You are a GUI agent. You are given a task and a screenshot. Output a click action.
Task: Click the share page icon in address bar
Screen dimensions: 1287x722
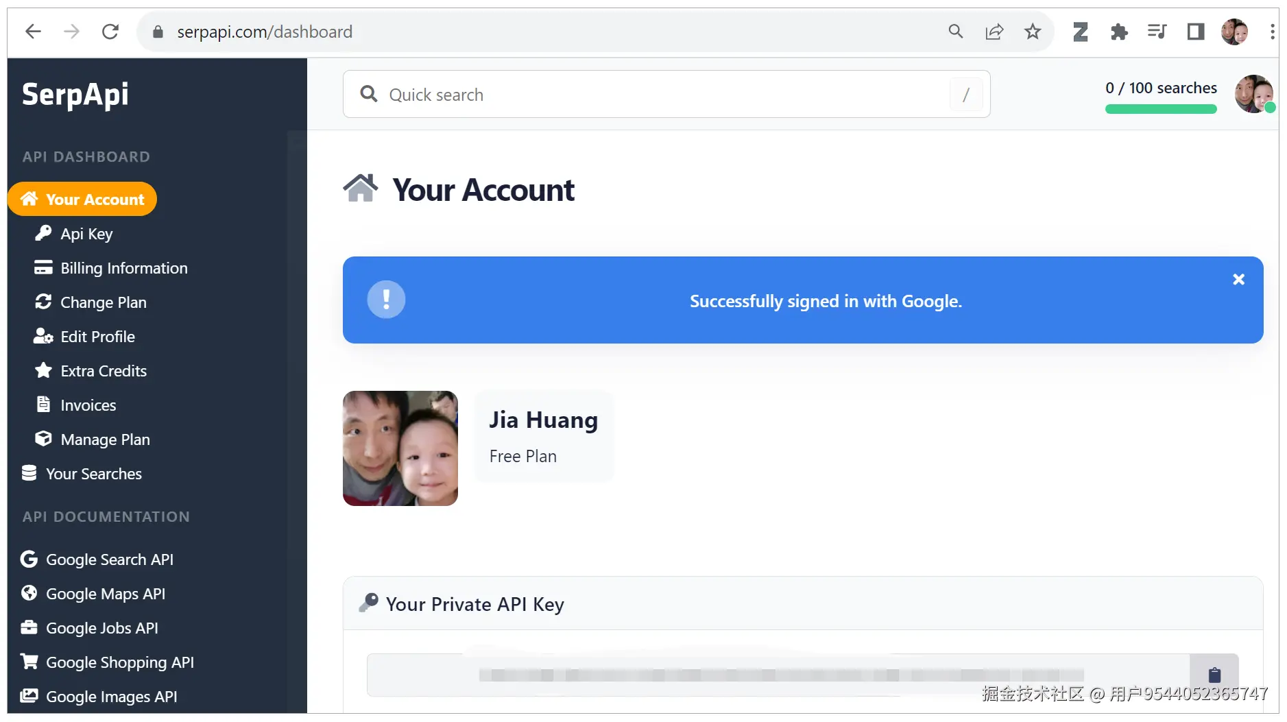click(994, 32)
